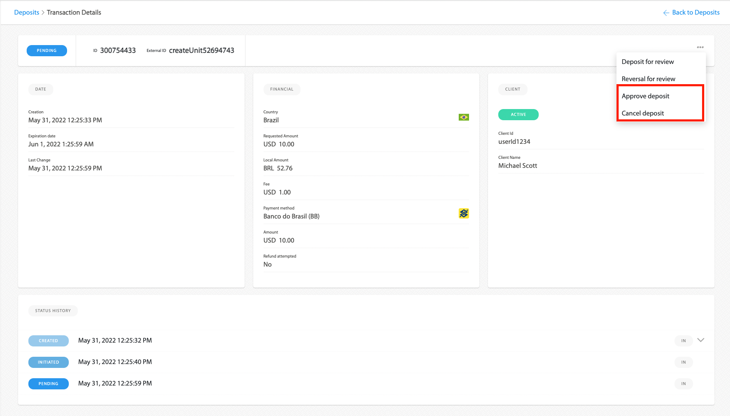Select Deposit for review menu option
The height and width of the screenshot is (416, 730).
(x=647, y=62)
